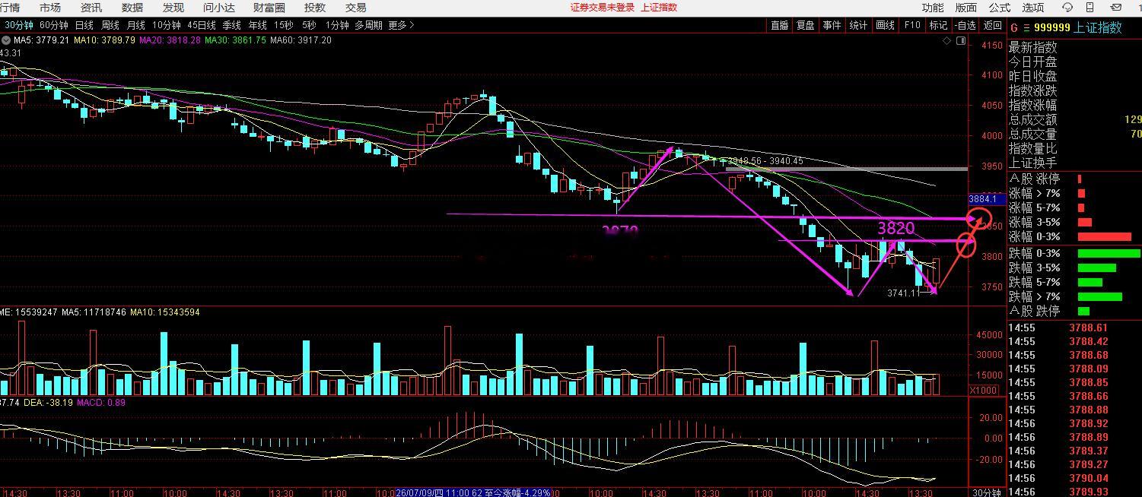Open the 行情 menu
1142x497 pixels.
click(10, 8)
